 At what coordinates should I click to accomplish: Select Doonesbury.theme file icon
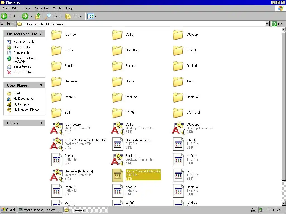pos(118,144)
